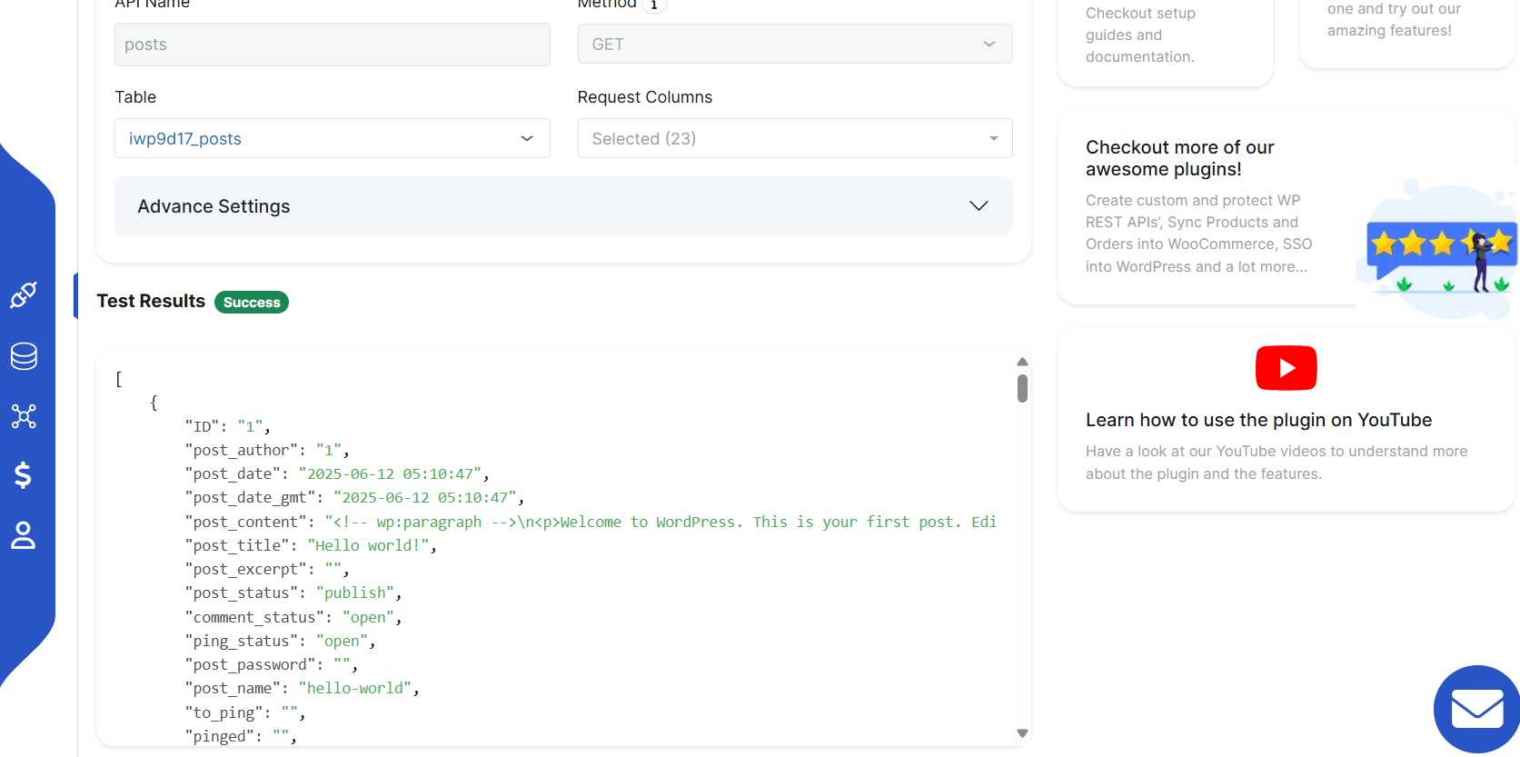Click the YouTube videos description text
This screenshot has width=1520, height=757.
click(x=1277, y=463)
